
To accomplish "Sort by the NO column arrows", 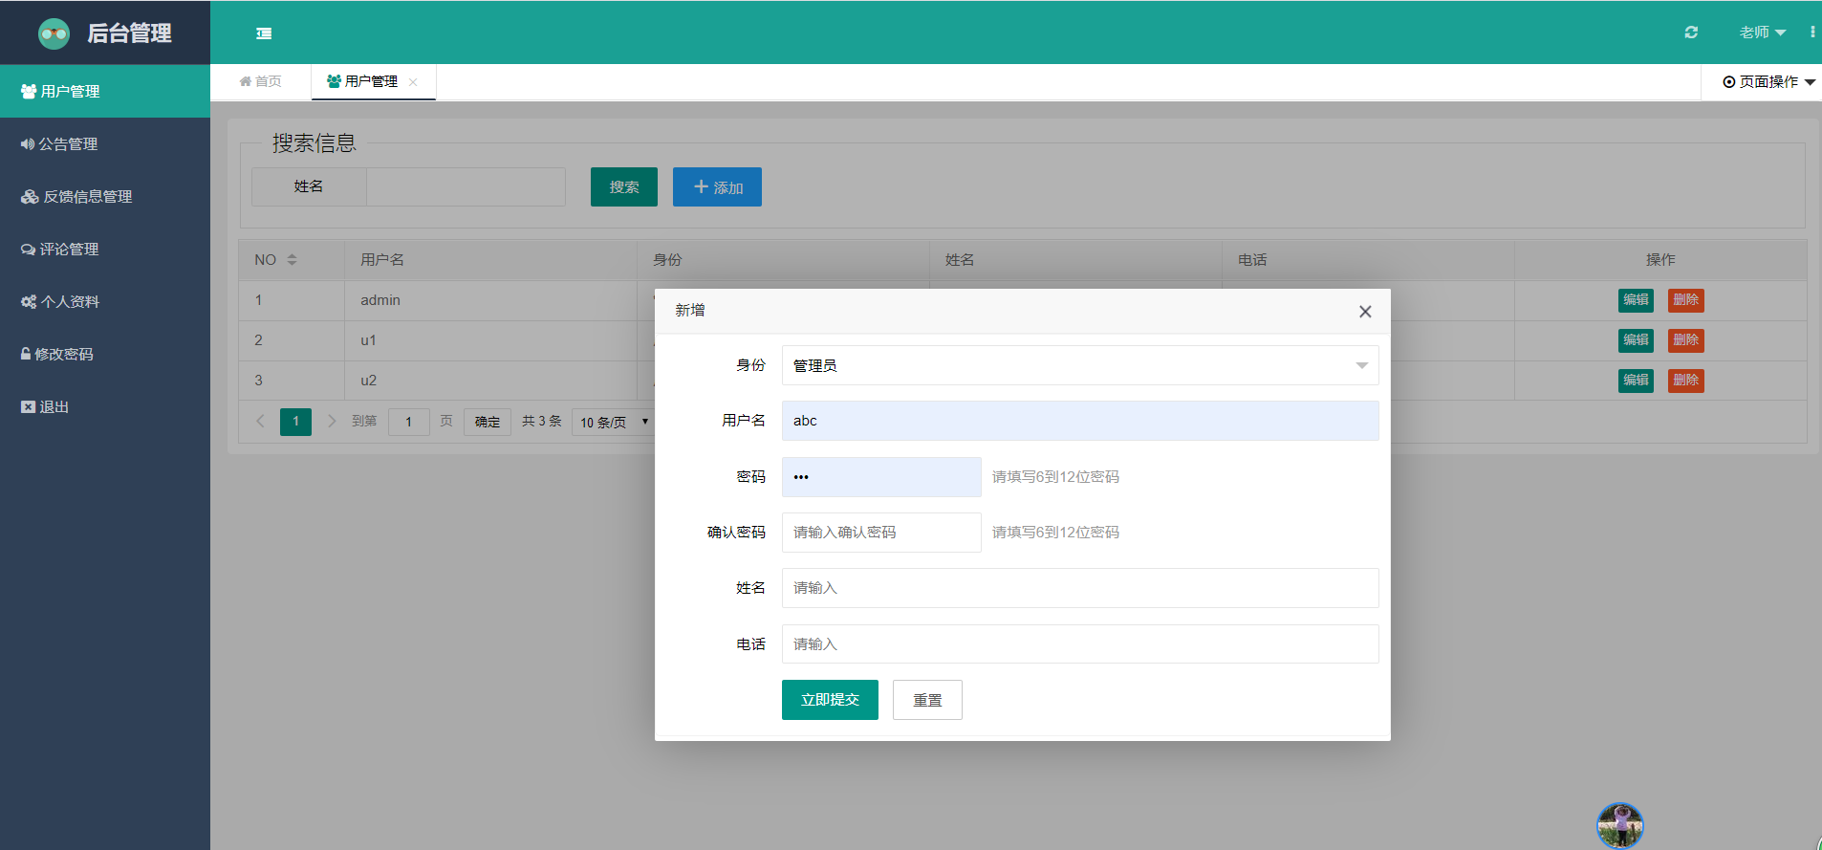I will point(292,260).
